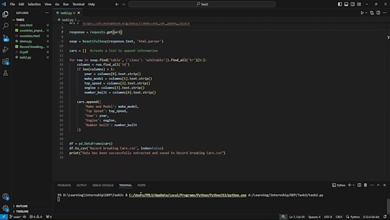
Task: Close the terminal panel
Action: tap(384, 185)
